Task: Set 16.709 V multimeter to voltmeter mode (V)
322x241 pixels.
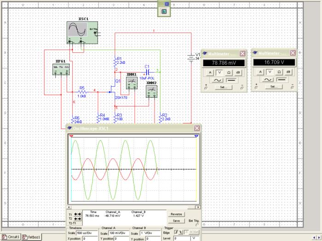Action: [270, 72]
